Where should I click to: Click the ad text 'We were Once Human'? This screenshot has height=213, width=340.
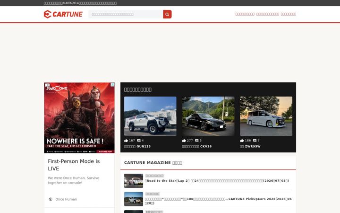(x=74, y=180)
